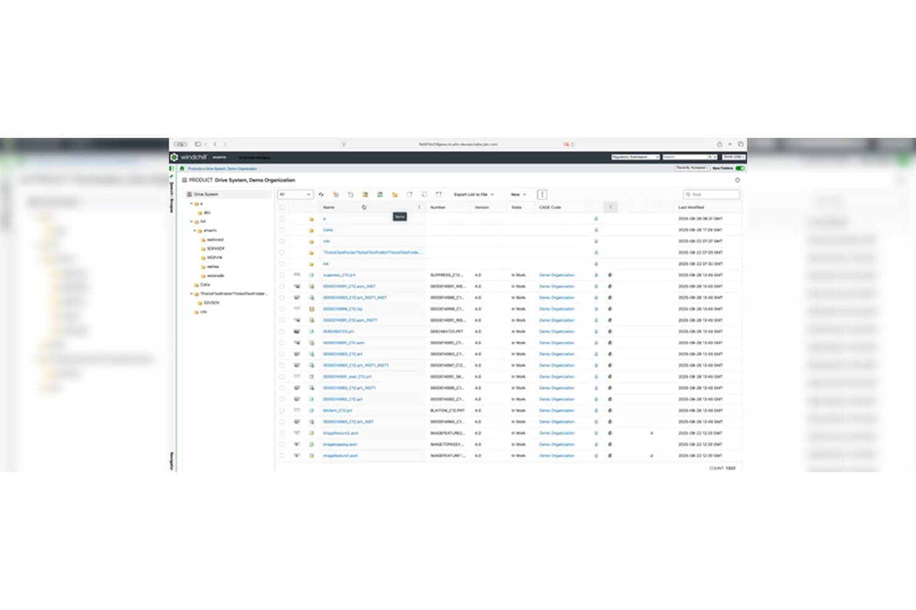Open the 0082484723.prt link
The height and width of the screenshot is (610, 916).
(x=338, y=332)
